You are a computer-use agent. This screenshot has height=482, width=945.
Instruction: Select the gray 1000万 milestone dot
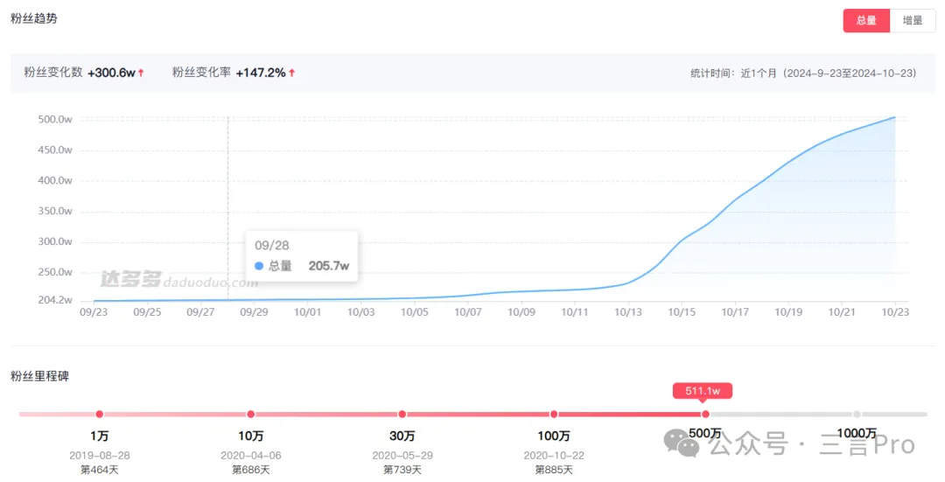(857, 414)
